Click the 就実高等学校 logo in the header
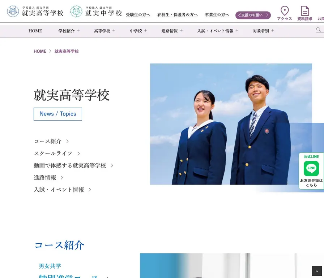 click(x=35, y=11)
